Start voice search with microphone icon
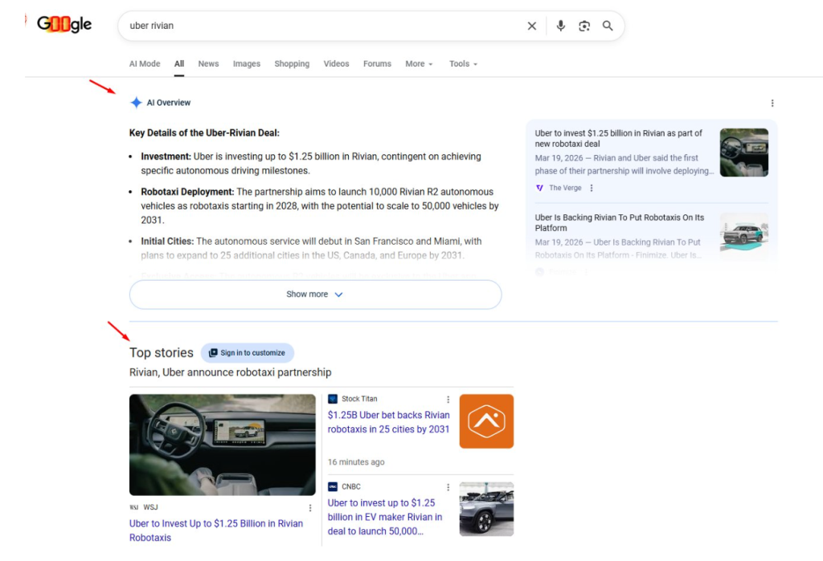 click(x=561, y=26)
